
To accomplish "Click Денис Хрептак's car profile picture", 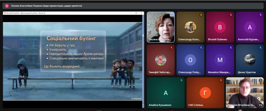I will (x=250, y=60).
